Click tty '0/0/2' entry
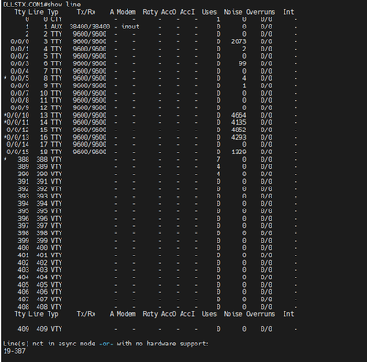 pyautogui.click(x=20, y=56)
